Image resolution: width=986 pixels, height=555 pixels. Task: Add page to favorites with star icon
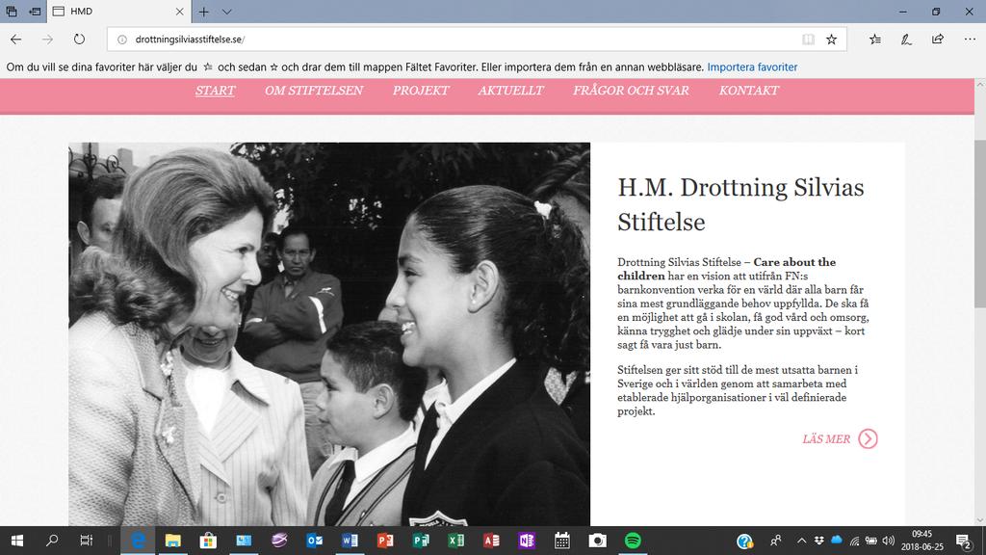coord(831,39)
